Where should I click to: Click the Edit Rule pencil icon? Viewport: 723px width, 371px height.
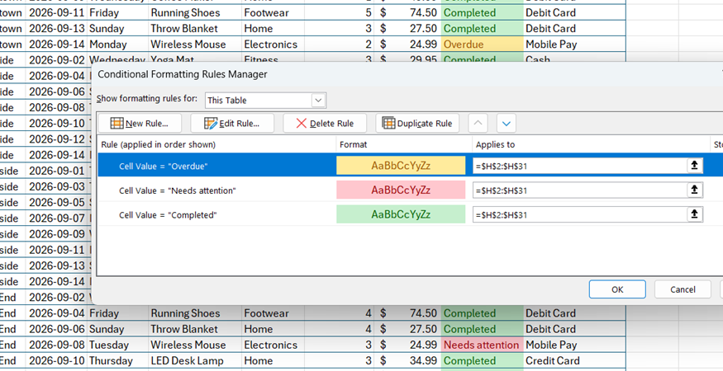click(211, 124)
